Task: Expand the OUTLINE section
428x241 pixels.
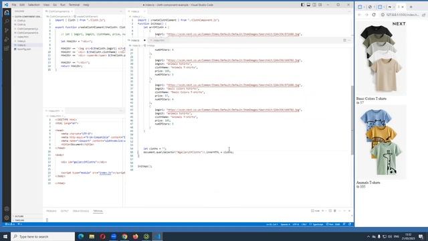Action: [x=27, y=216]
